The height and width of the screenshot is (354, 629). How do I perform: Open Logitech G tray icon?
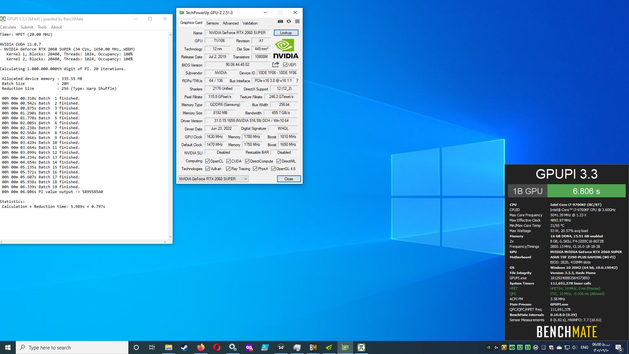[496, 347]
